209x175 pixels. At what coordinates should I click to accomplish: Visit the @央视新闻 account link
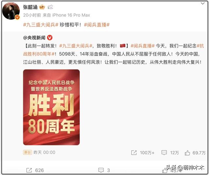click(34, 38)
